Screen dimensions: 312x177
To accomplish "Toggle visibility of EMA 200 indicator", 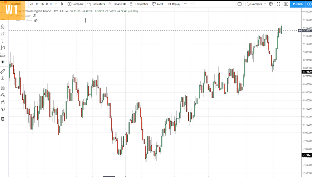I will pyautogui.click(x=36, y=20).
